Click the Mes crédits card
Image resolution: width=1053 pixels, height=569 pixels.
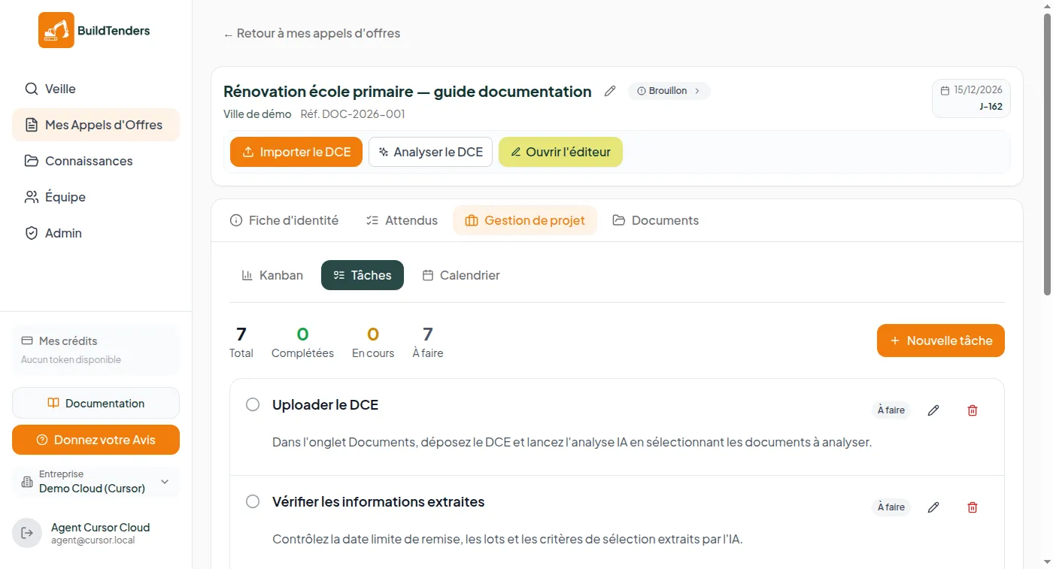click(x=96, y=350)
